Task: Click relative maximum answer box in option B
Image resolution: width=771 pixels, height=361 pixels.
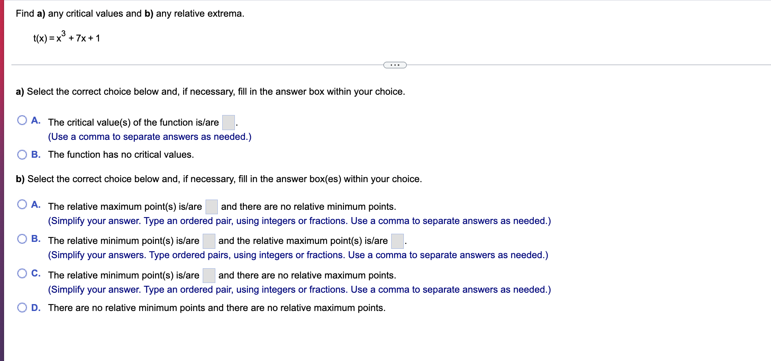Action: [397, 241]
